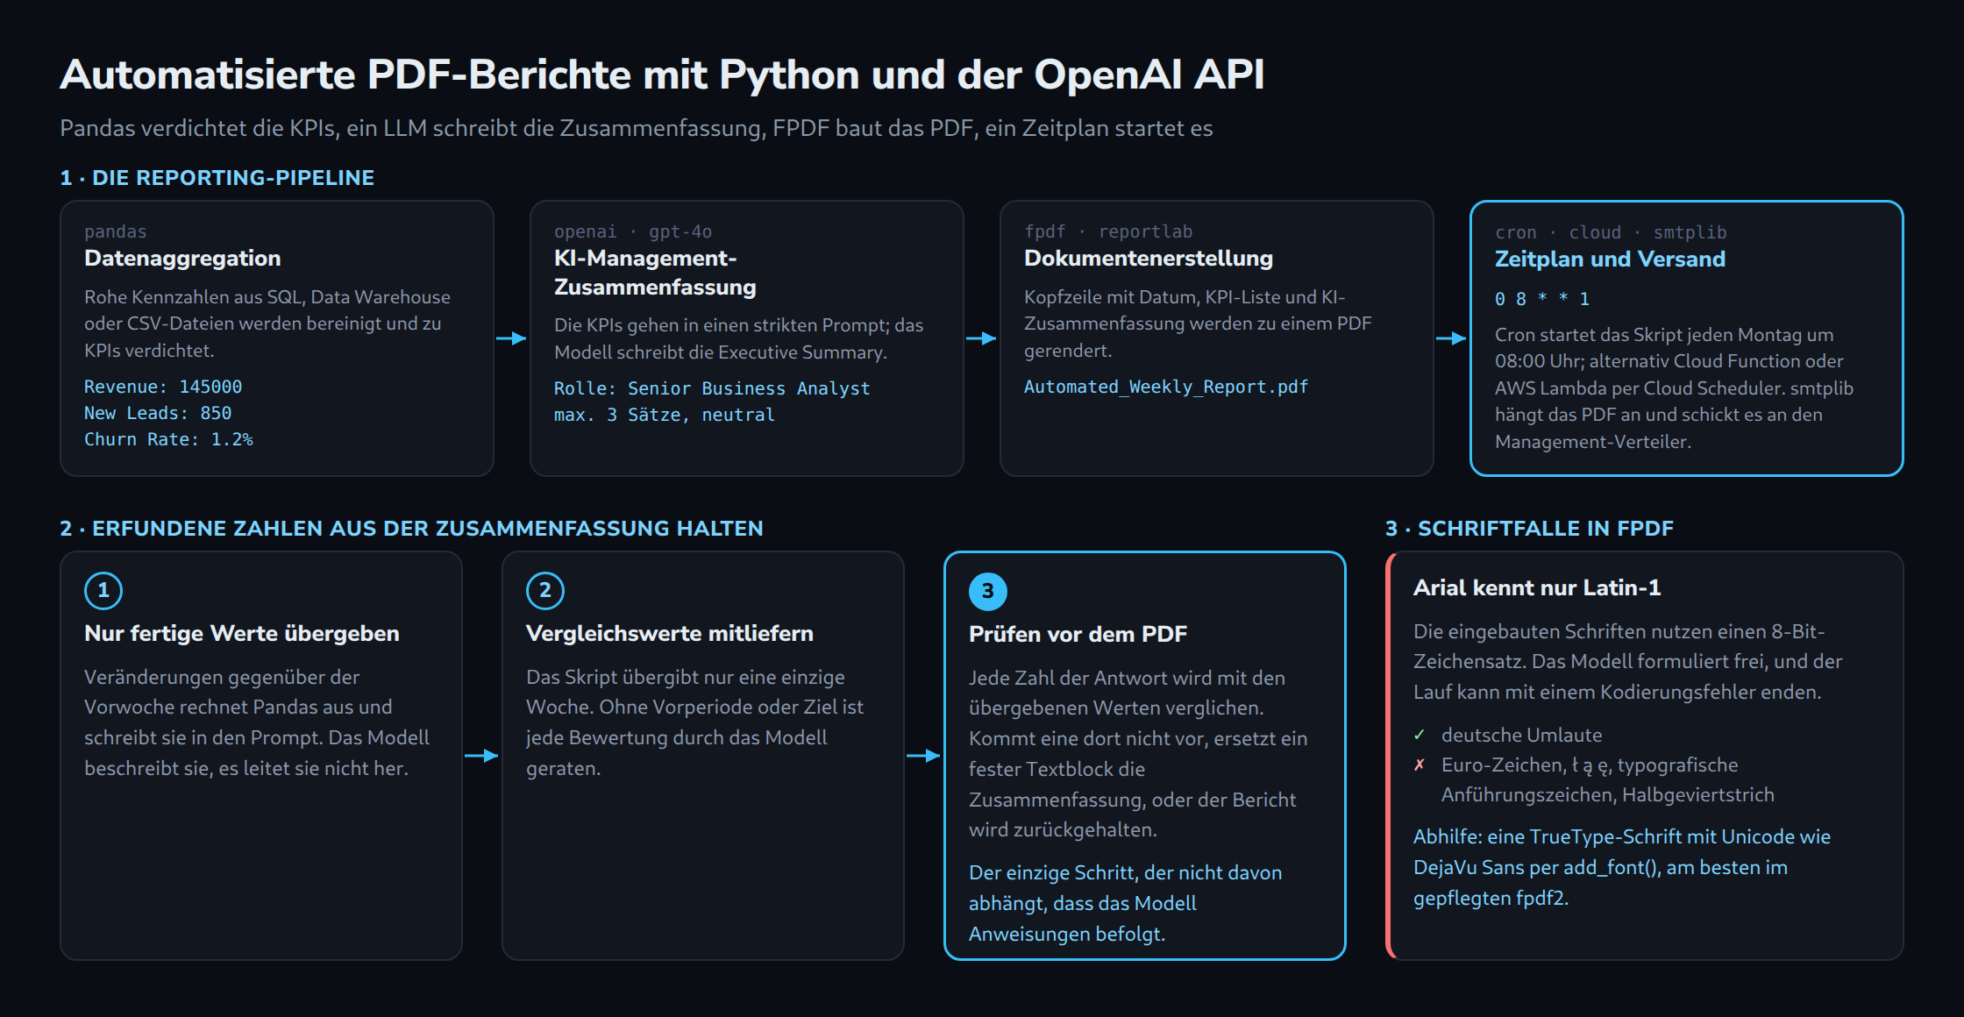Viewport: 1964px width, 1017px height.
Task: Select the pandas label above Datenaggregation
Action: click(116, 231)
